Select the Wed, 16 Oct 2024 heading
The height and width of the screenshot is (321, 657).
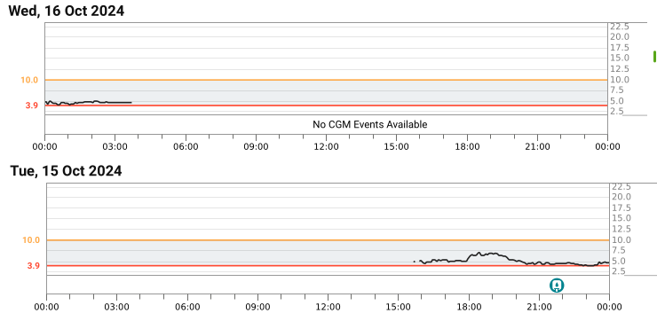pos(67,11)
